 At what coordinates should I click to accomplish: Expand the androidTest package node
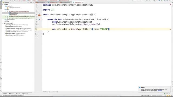pos(6,16)
